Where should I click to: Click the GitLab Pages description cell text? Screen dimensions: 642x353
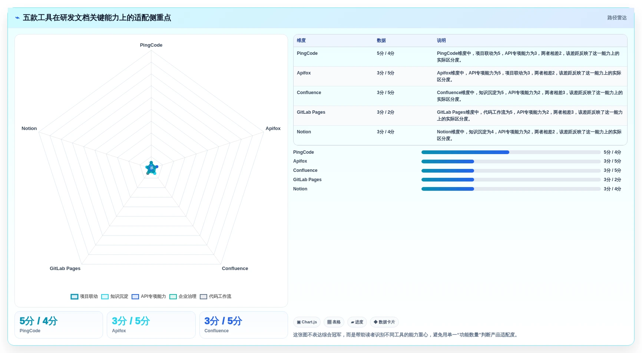(530, 116)
